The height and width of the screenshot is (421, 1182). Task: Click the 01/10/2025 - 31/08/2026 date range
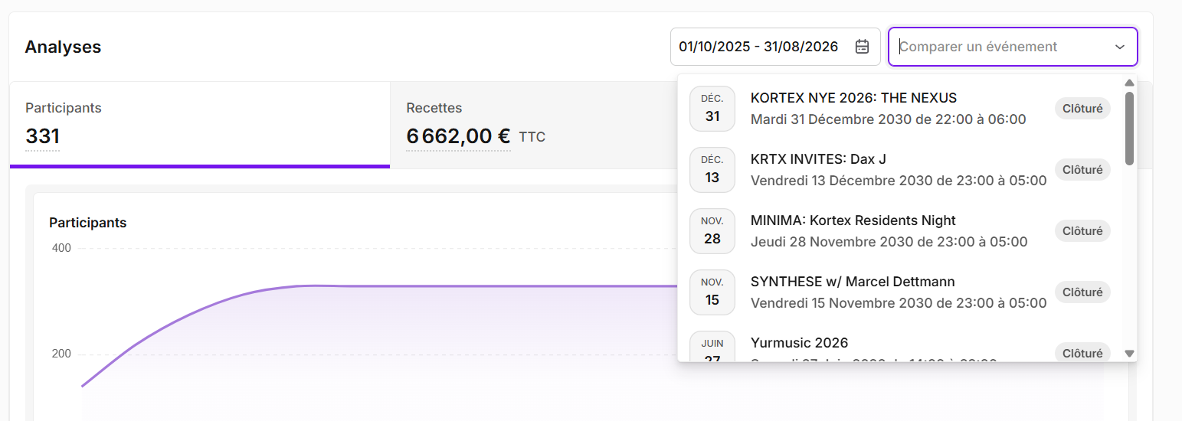tap(758, 47)
